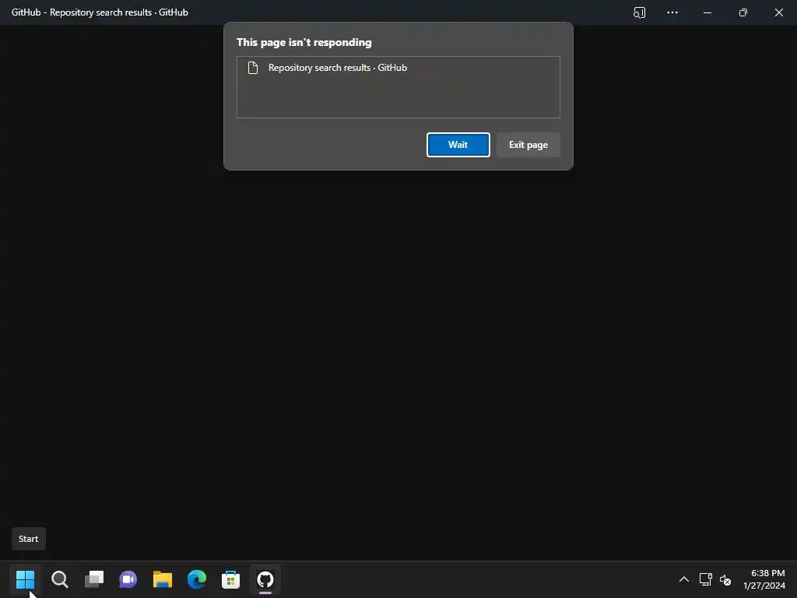Launch the Chat app from the taskbar
This screenshot has height=598, width=797.
128,579
